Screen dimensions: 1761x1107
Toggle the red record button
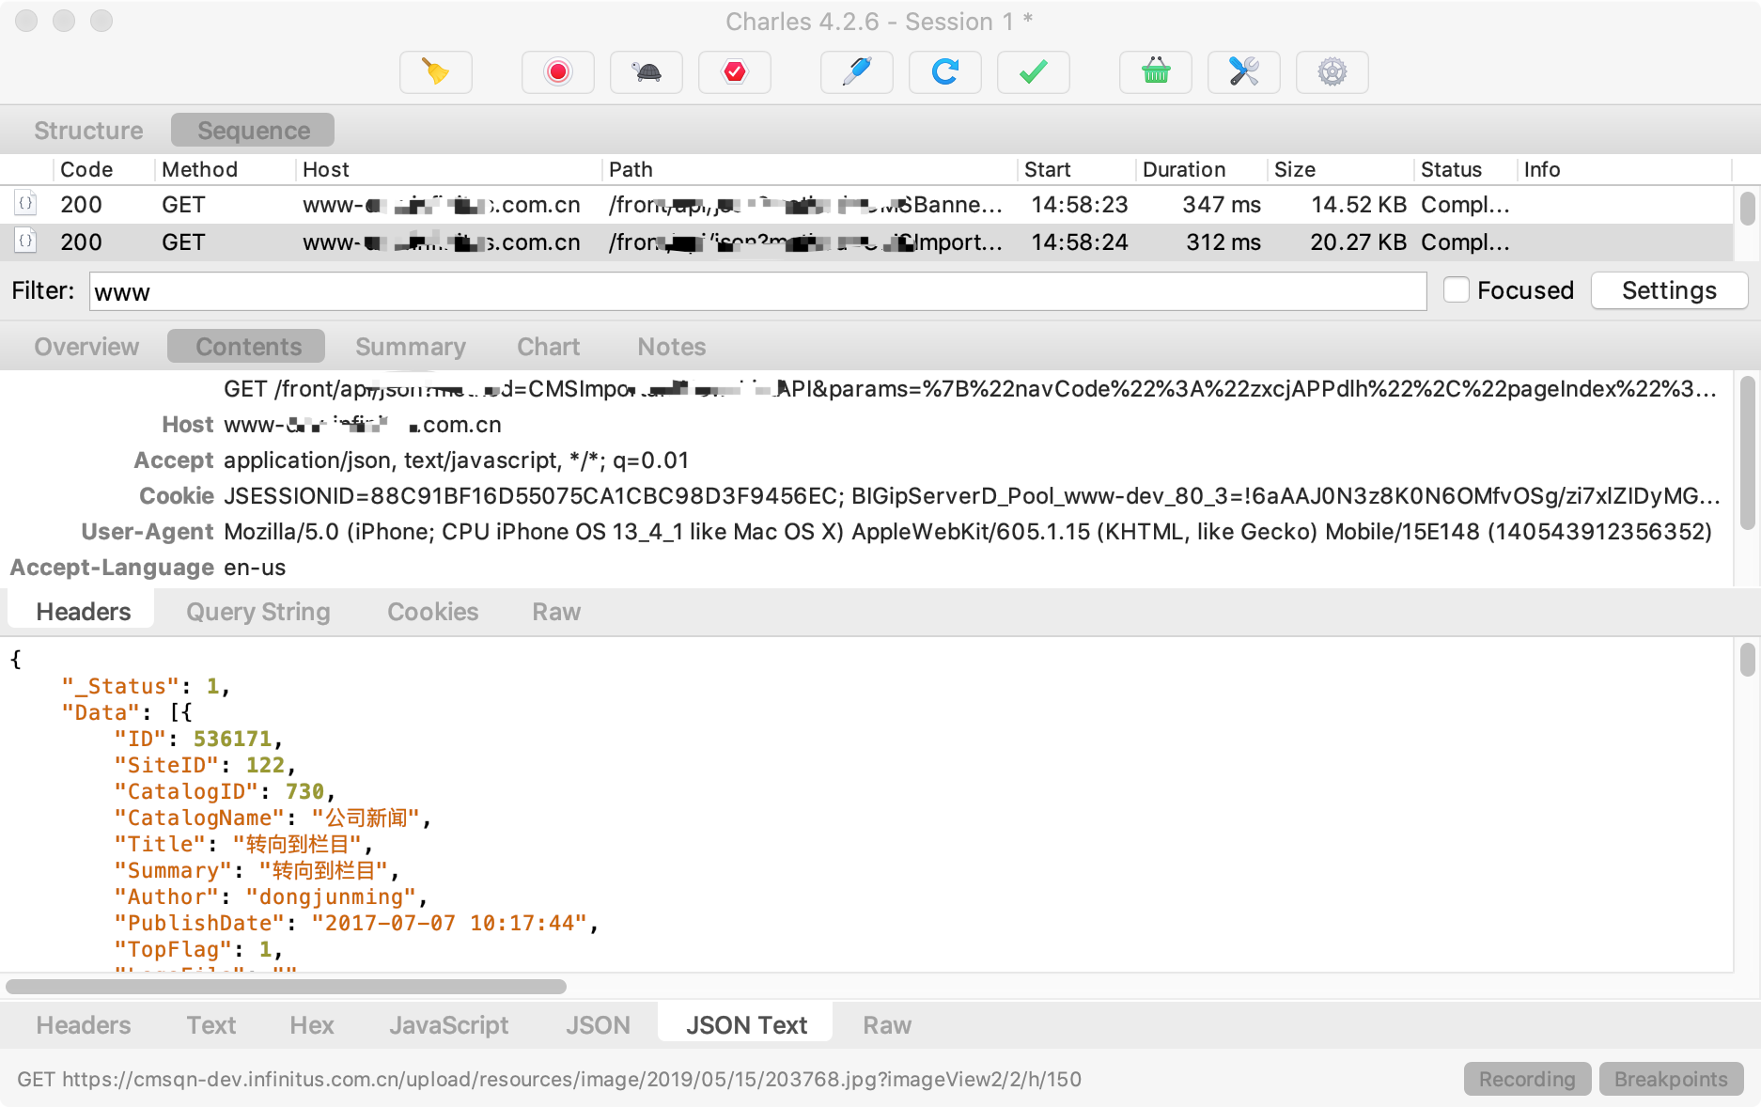tap(557, 72)
